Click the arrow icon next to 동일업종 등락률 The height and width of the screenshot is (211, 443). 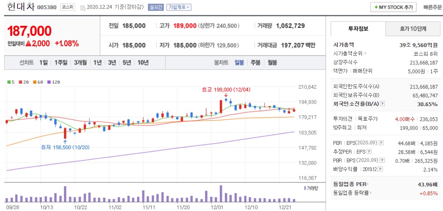[371, 193]
